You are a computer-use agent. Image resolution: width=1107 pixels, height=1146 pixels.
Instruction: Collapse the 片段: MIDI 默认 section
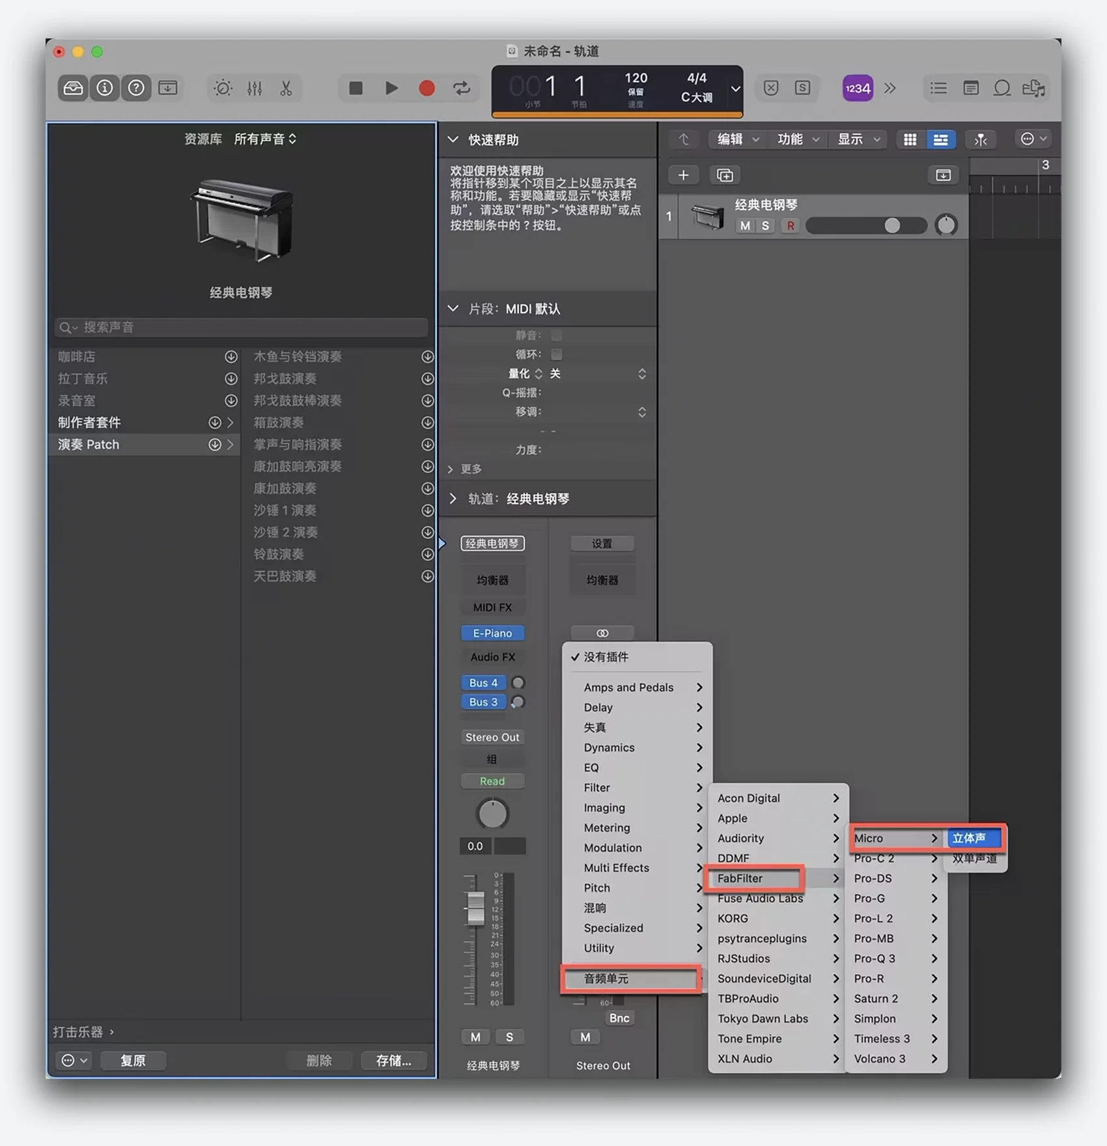(453, 308)
